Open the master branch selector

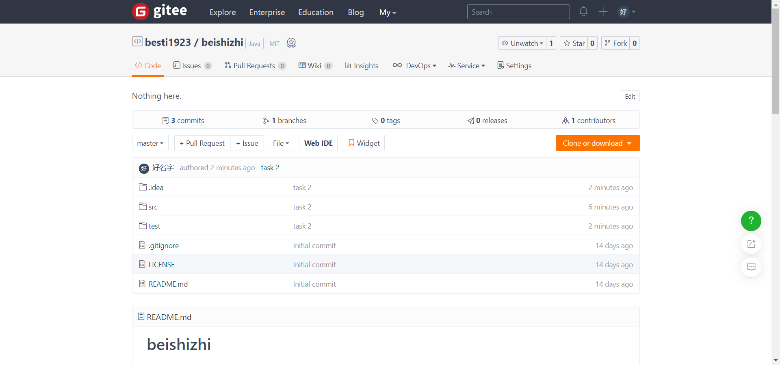[150, 143]
